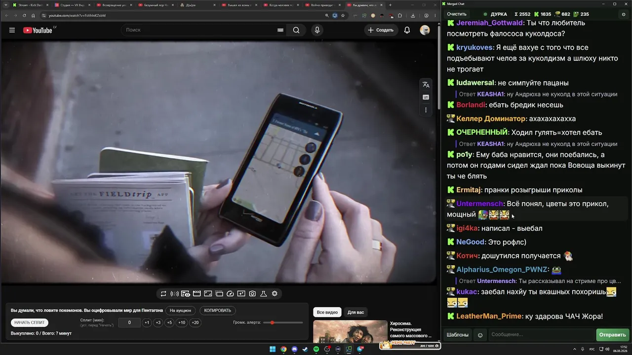Open a new Chrome tab
The width and height of the screenshot is (632, 355).
tap(390, 5)
